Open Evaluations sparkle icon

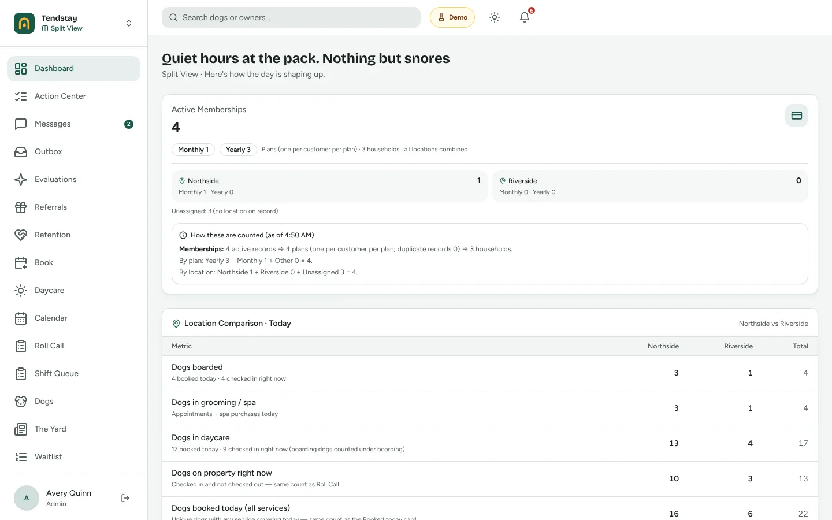[x=21, y=180]
